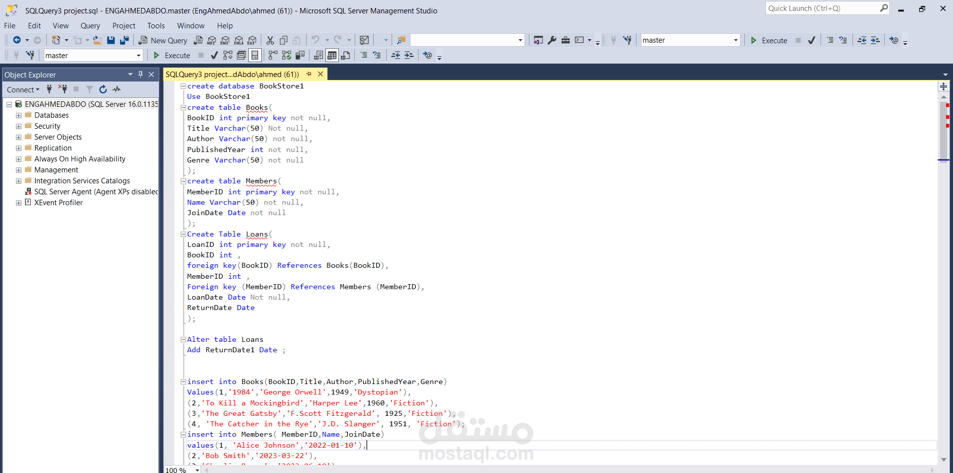Expand the Security node
The height and width of the screenshot is (473, 953).
point(18,126)
